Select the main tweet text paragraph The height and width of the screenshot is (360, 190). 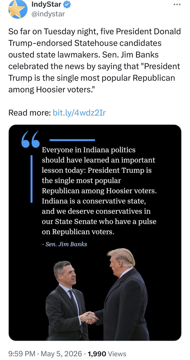pos(95,60)
